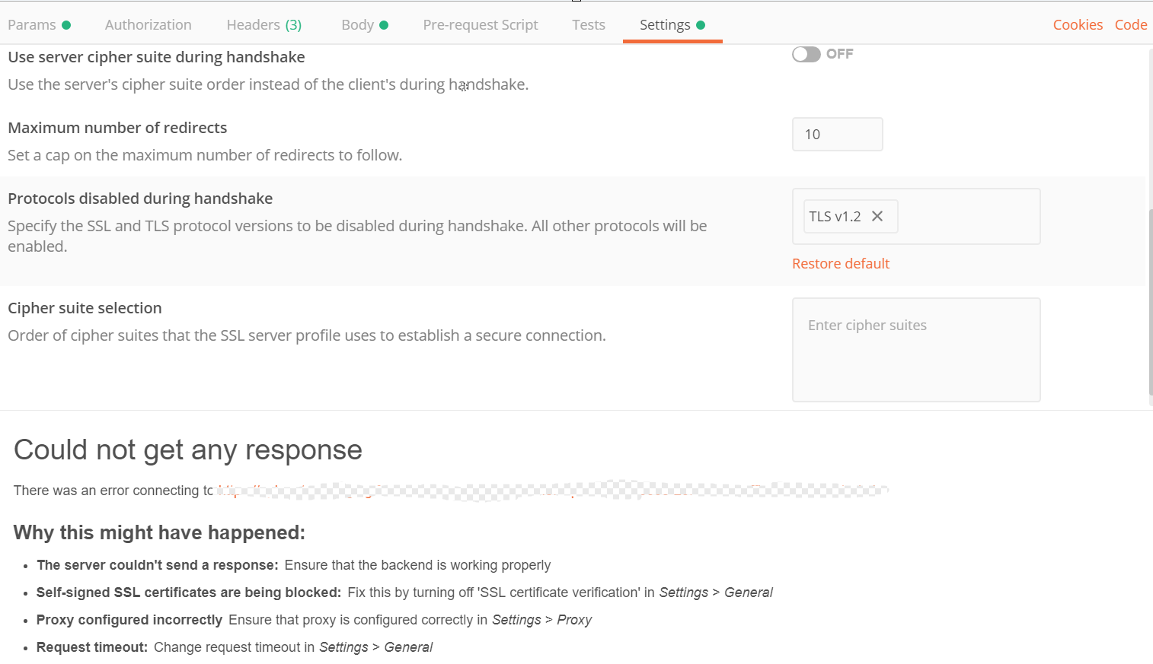Open the Pre-request Script tab
1153x664 pixels.
click(x=481, y=25)
